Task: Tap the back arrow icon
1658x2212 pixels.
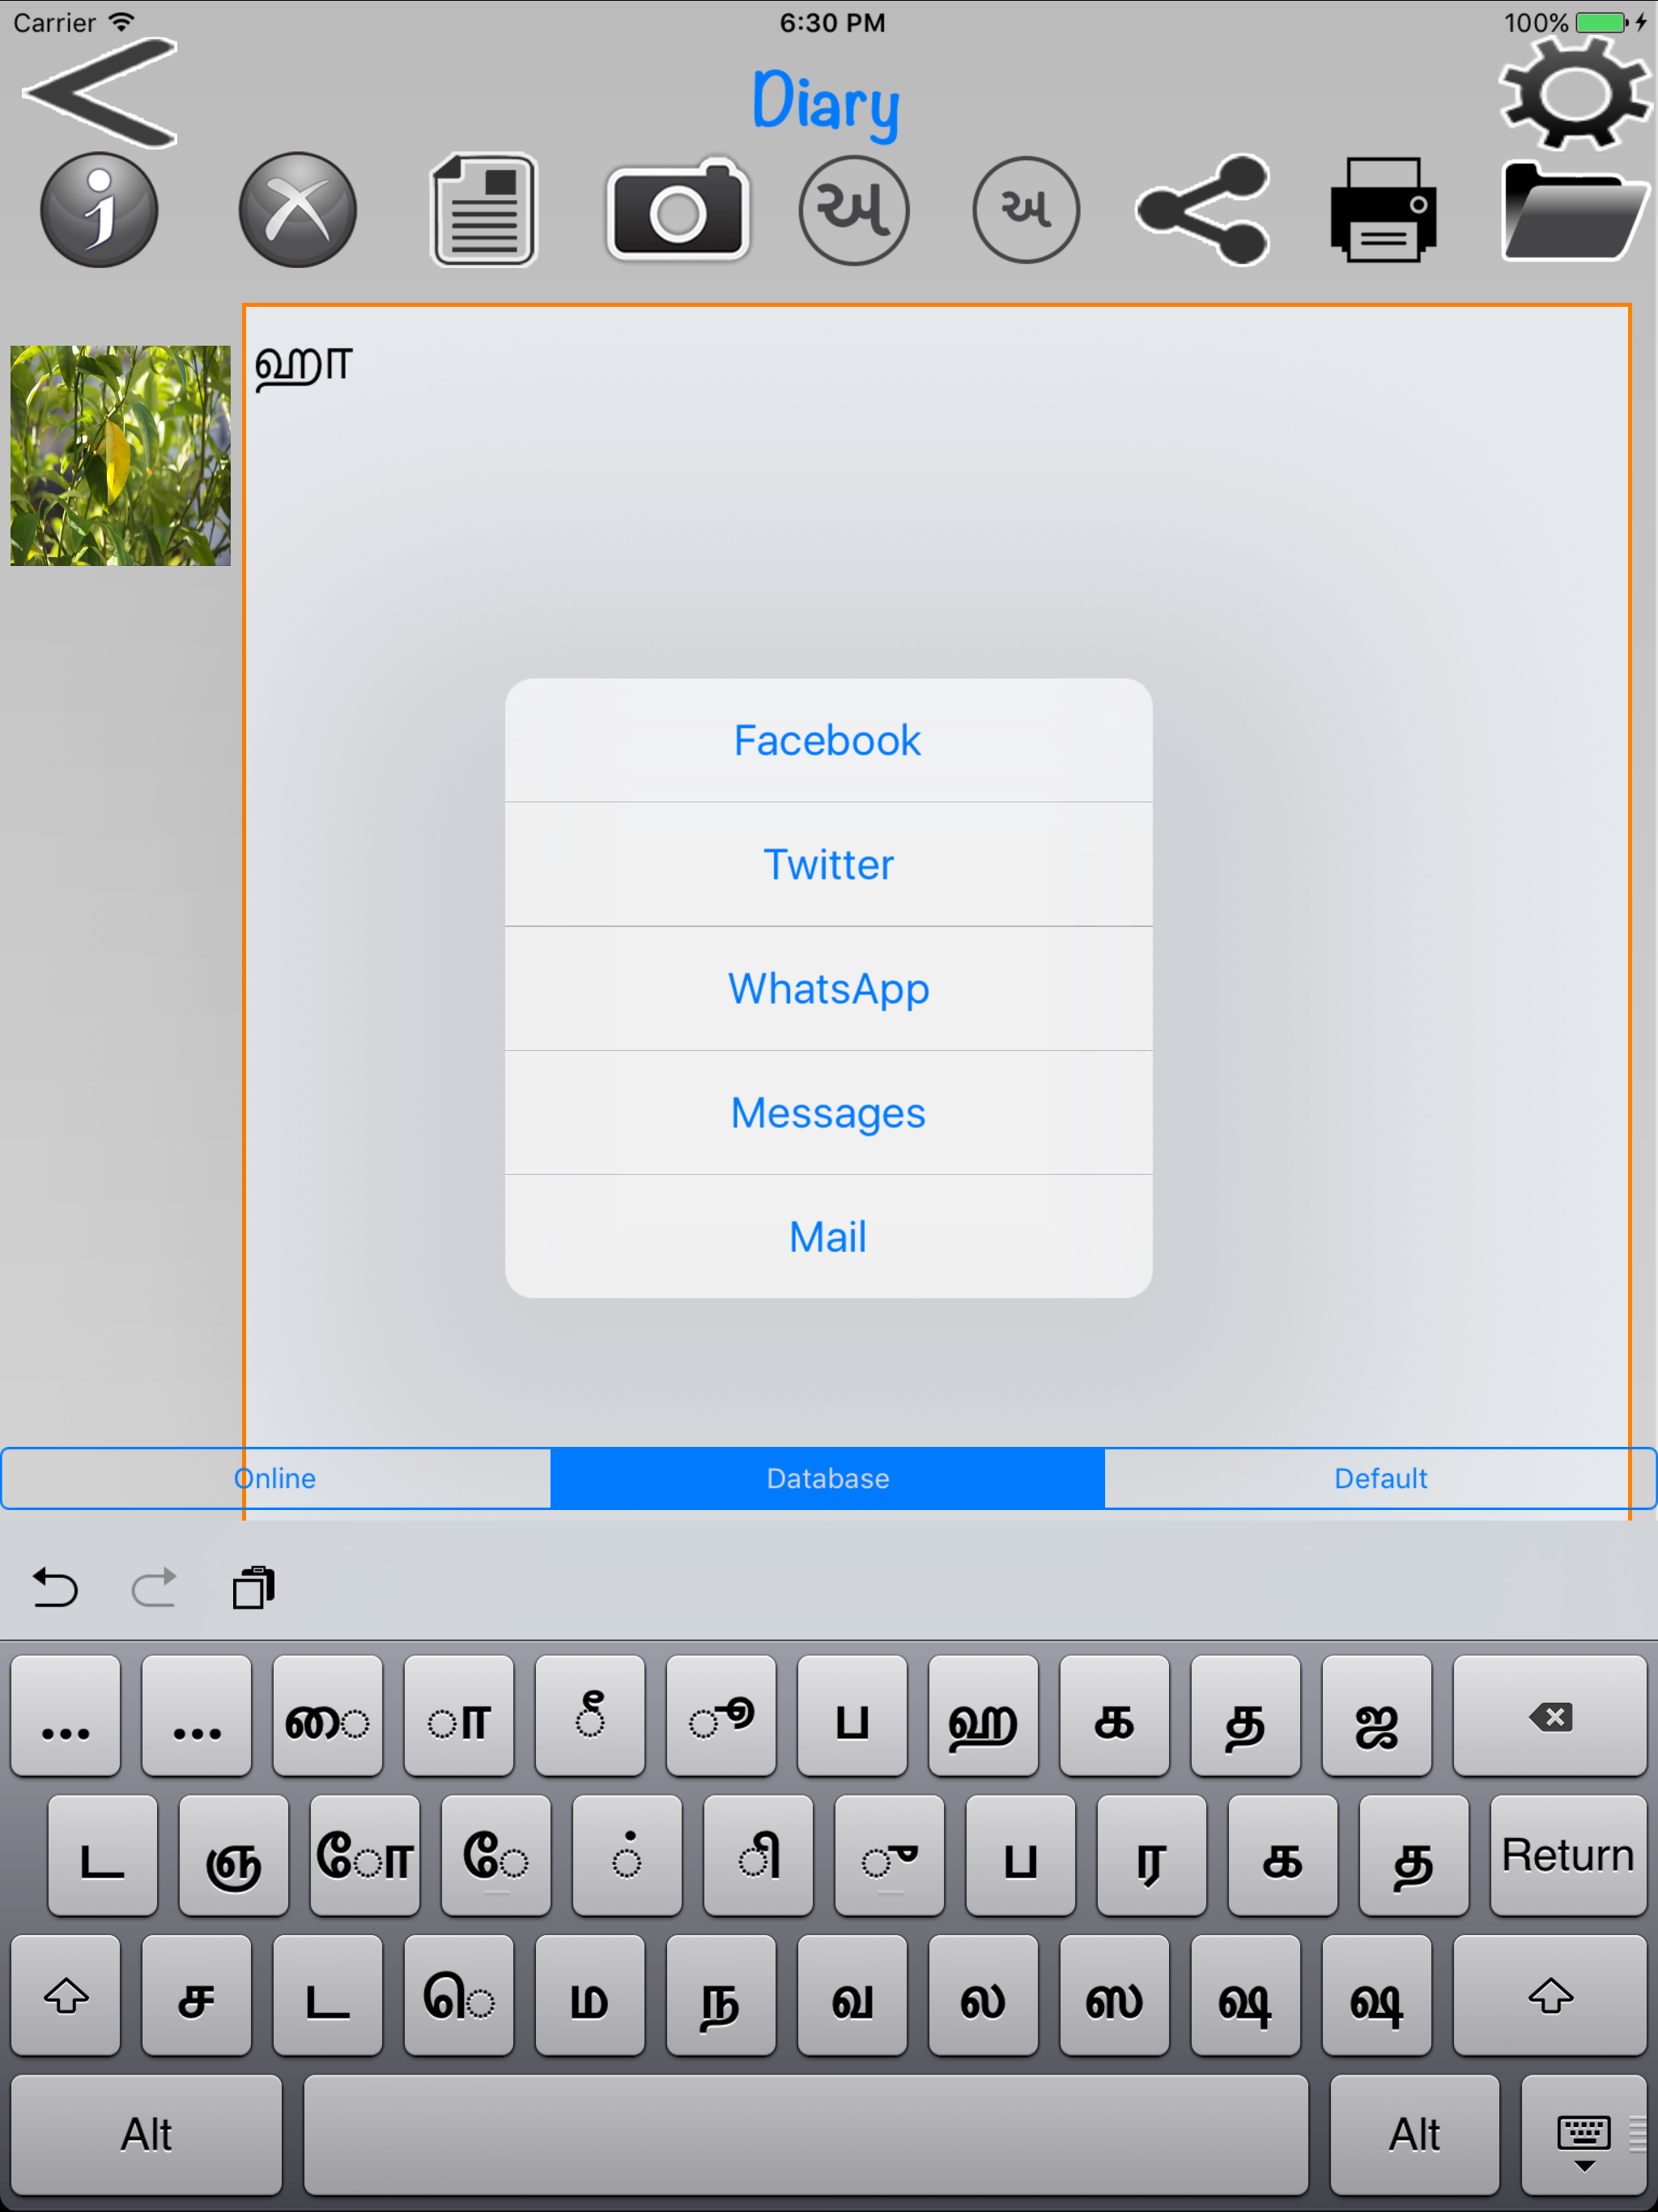Action: [100, 92]
